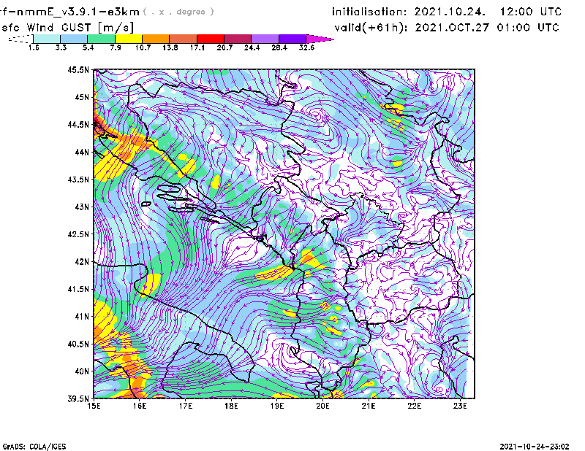Click the 17E longitude label

[x=186, y=406]
